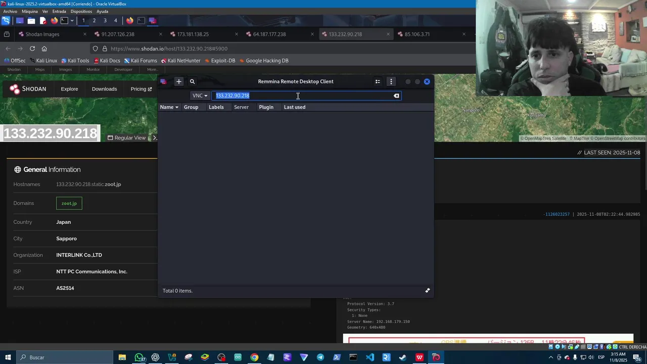Viewport: 647px width, 364px height.
Task: Show hidden Windows tray icons chevron
Action: [551, 357]
